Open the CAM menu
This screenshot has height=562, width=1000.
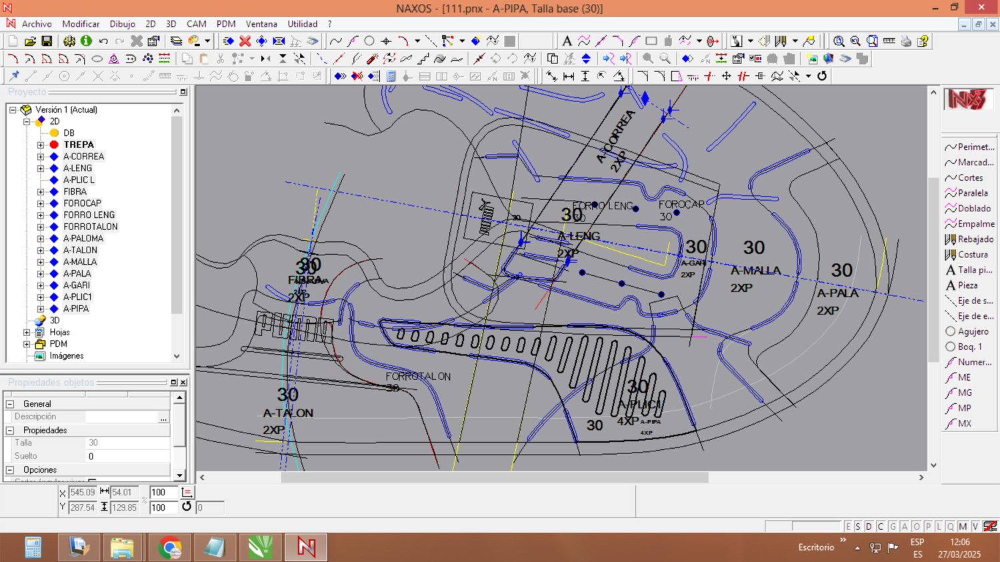pos(196,24)
